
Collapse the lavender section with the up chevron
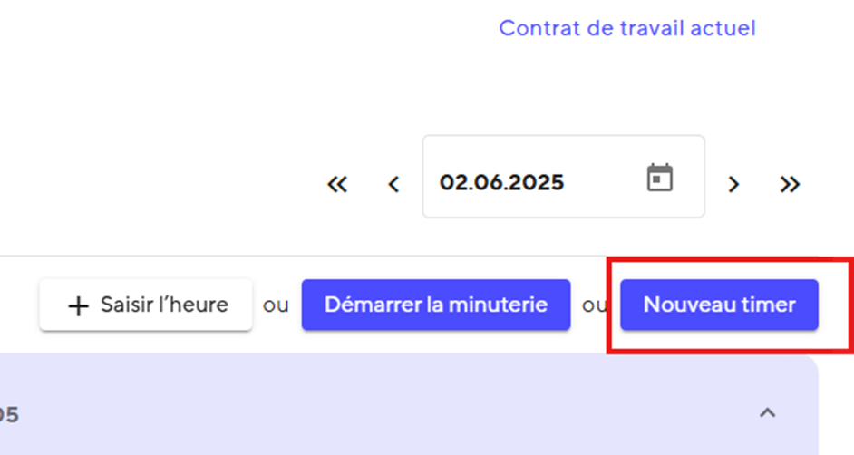[x=767, y=413]
